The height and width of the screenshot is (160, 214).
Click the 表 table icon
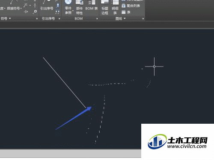pos(124,12)
